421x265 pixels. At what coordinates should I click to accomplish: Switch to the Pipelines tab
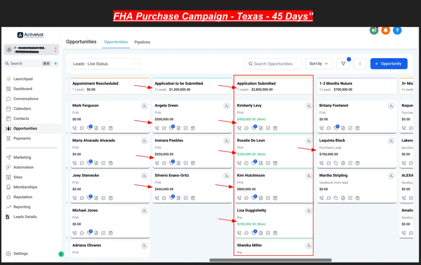point(142,42)
